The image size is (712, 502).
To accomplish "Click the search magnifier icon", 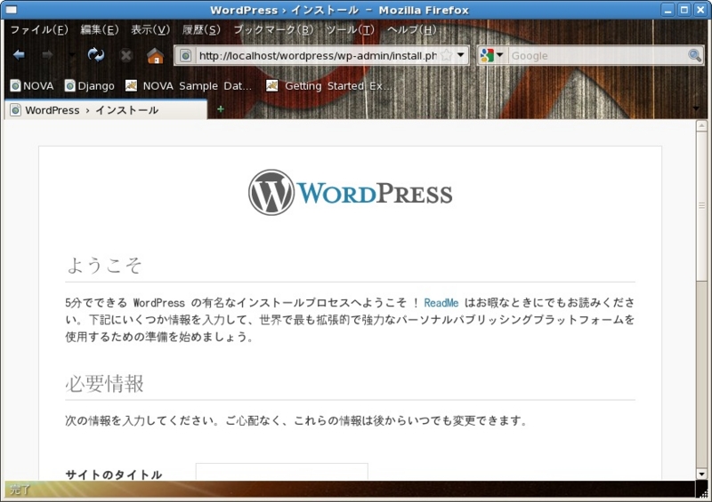I will coord(694,55).
